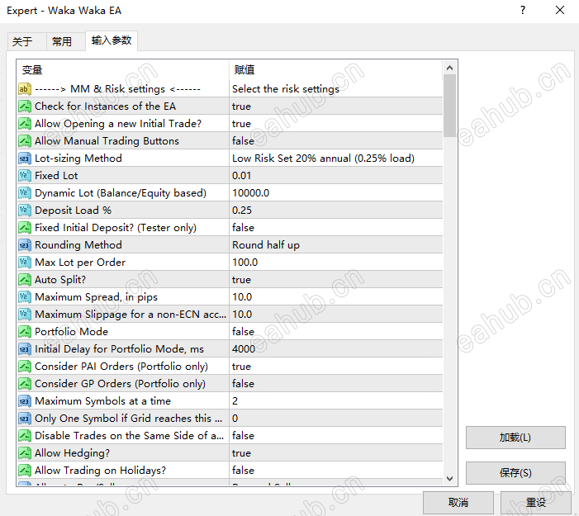
Task: Select Initial Delay value 4000
Action: pyautogui.click(x=335, y=349)
